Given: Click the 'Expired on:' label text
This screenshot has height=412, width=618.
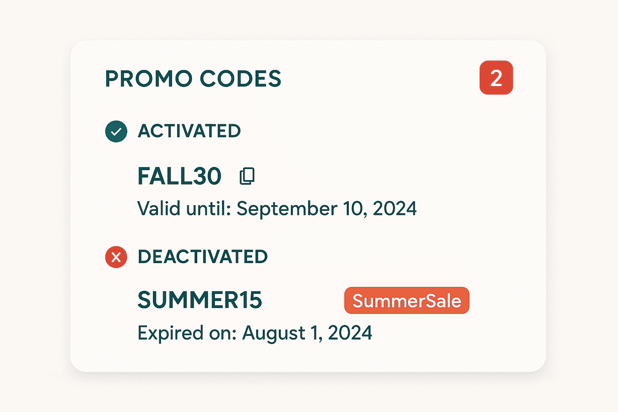Looking at the screenshot, I should [x=187, y=333].
